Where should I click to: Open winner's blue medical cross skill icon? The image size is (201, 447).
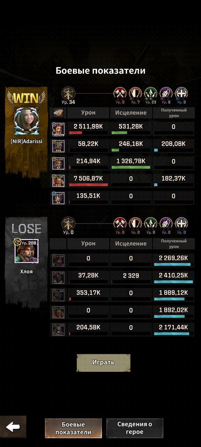181,94
